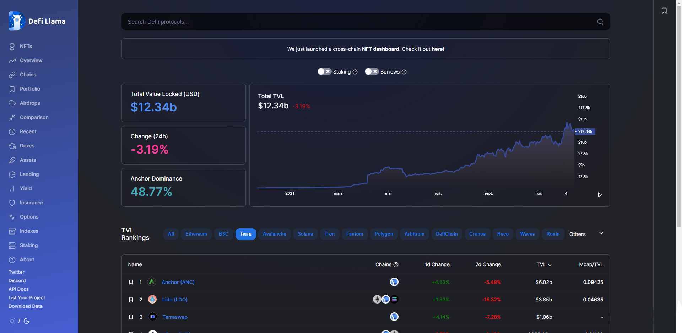Image resolution: width=682 pixels, height=333 pixels.
Task: Open bookmarks panel icon at top right
Action: [664, 11]
